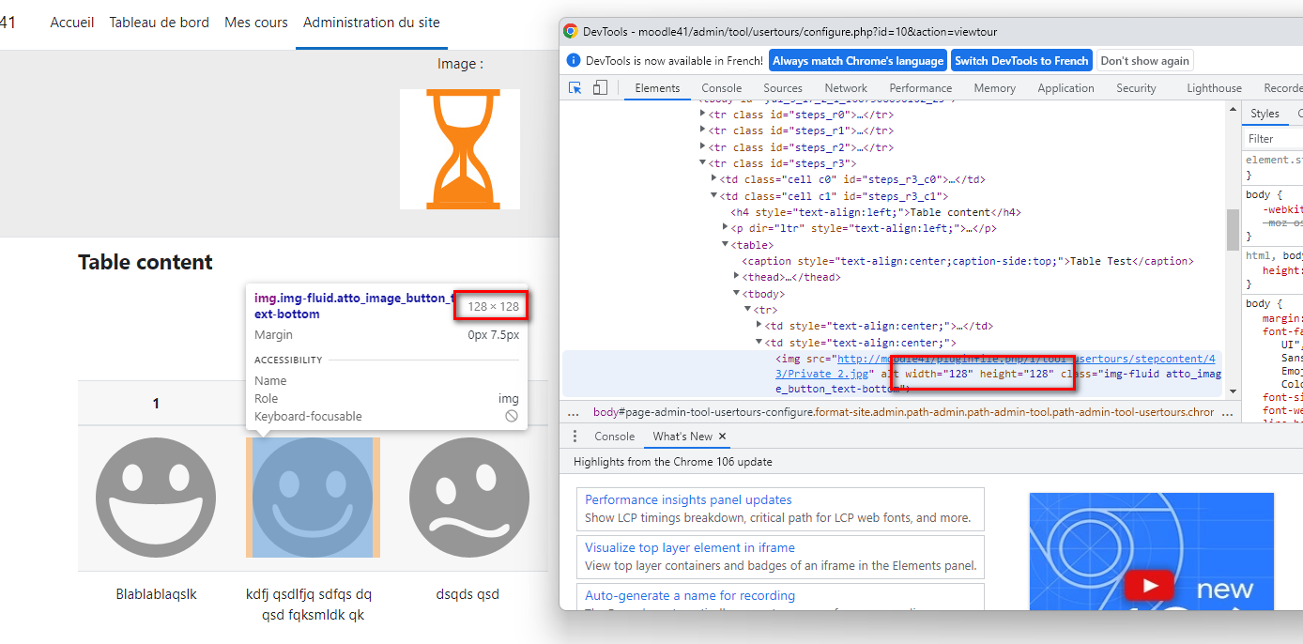Click the Elements panel scroll-down arrow

point(1233,391)
